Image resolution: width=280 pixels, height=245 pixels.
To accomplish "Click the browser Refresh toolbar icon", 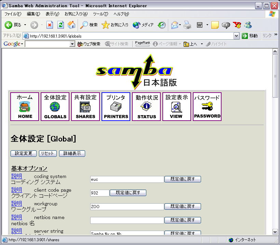I will (61, 25).
